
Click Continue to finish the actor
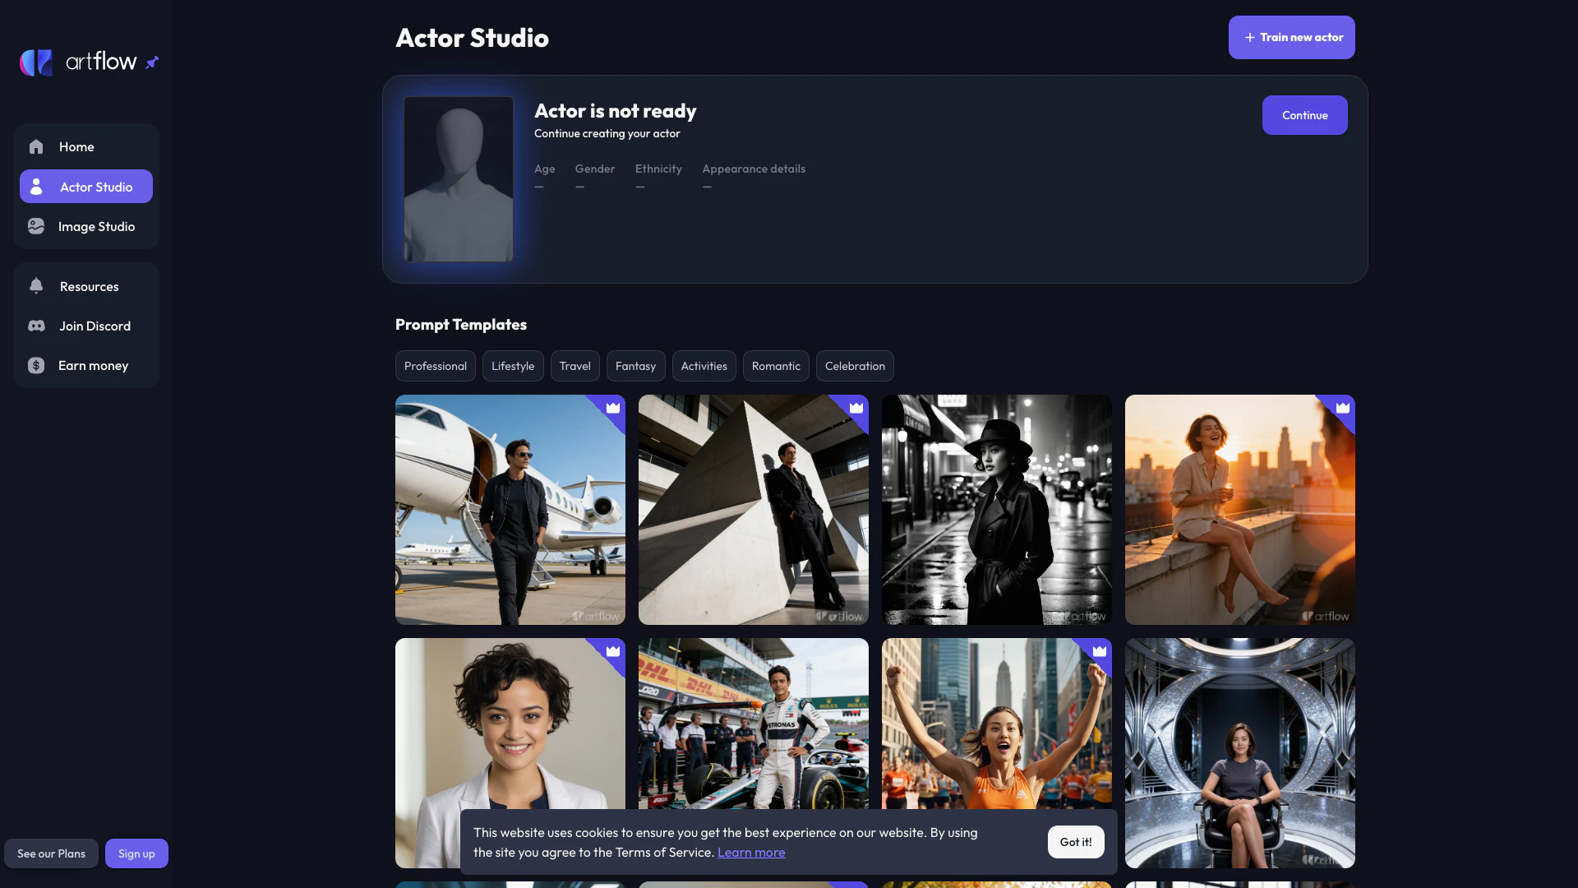click(1304, 115)
